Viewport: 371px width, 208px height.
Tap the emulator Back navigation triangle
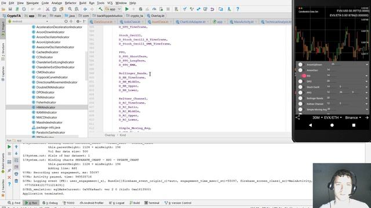310,125
